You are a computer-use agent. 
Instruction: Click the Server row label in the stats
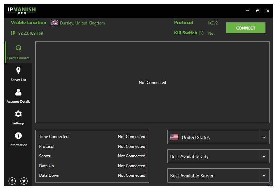pos(45,156)
